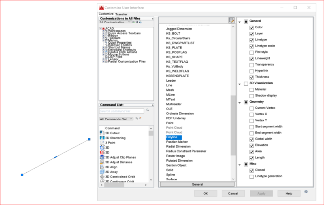Click the Cancel button

233,193
